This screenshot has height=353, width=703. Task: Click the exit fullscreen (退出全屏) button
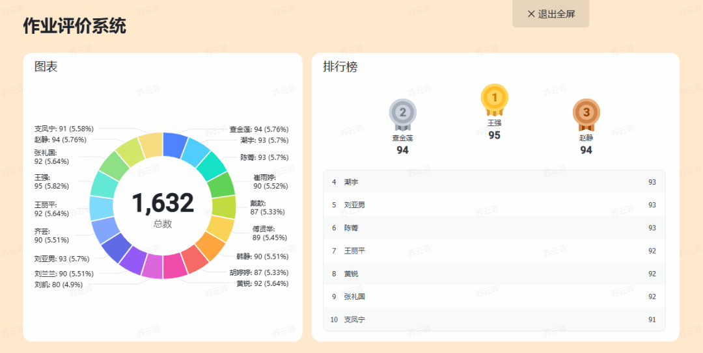coord(551,14)
